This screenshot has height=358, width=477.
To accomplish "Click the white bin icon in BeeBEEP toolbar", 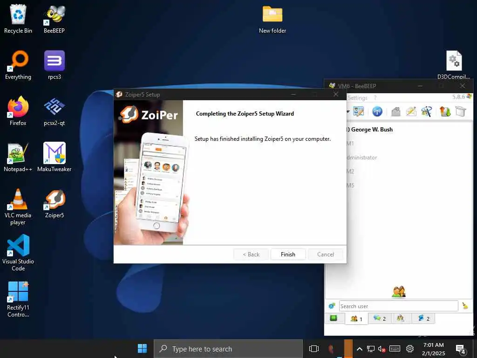I will (461, 111).
